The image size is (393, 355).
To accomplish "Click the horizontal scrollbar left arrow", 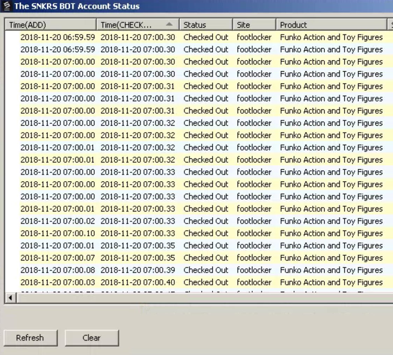I will pos(10,298).
